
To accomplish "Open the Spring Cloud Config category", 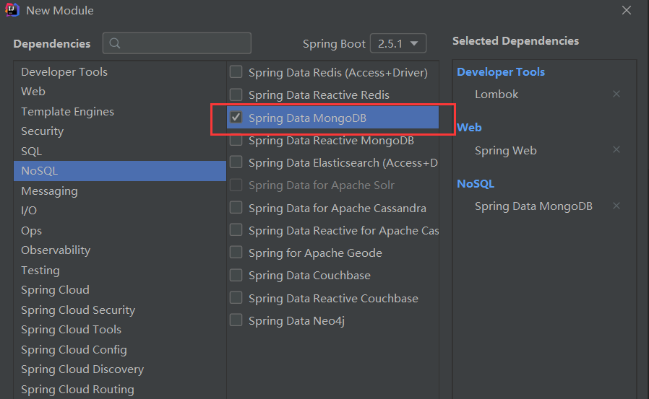I will click(120, 349).
